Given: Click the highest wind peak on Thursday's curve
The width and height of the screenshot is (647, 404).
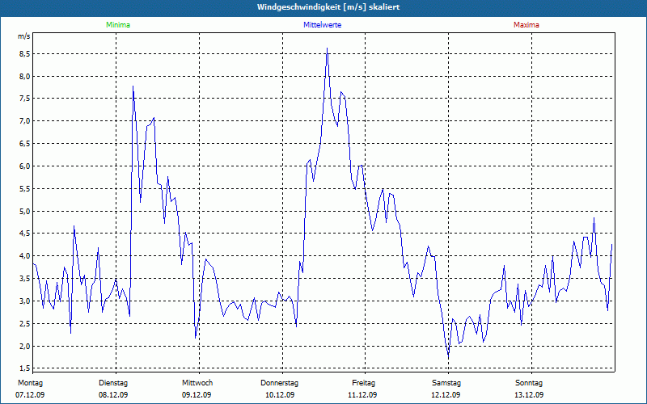Looking at the screenshot, I should click(328, 48).
